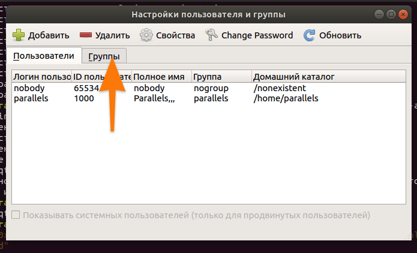Click the green plus Add icon
Viewport: 417px width, 253px height.
(x=19, y=35)
